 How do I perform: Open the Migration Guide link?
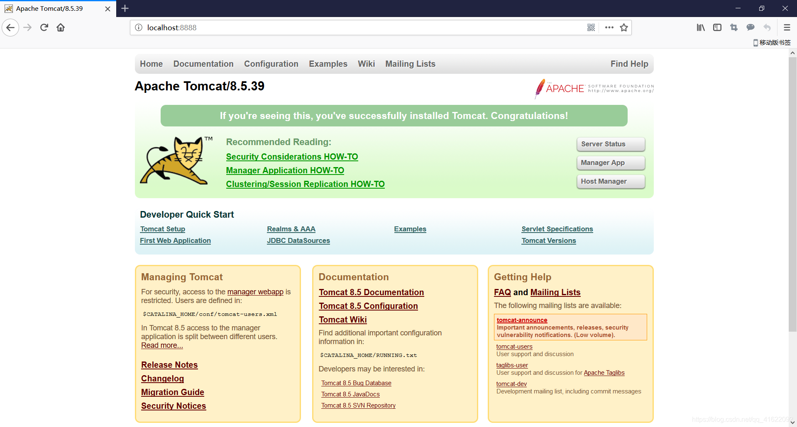click(x=173, y=392)
